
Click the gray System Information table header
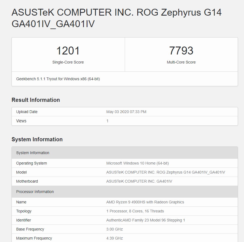[x=125, y=153]
